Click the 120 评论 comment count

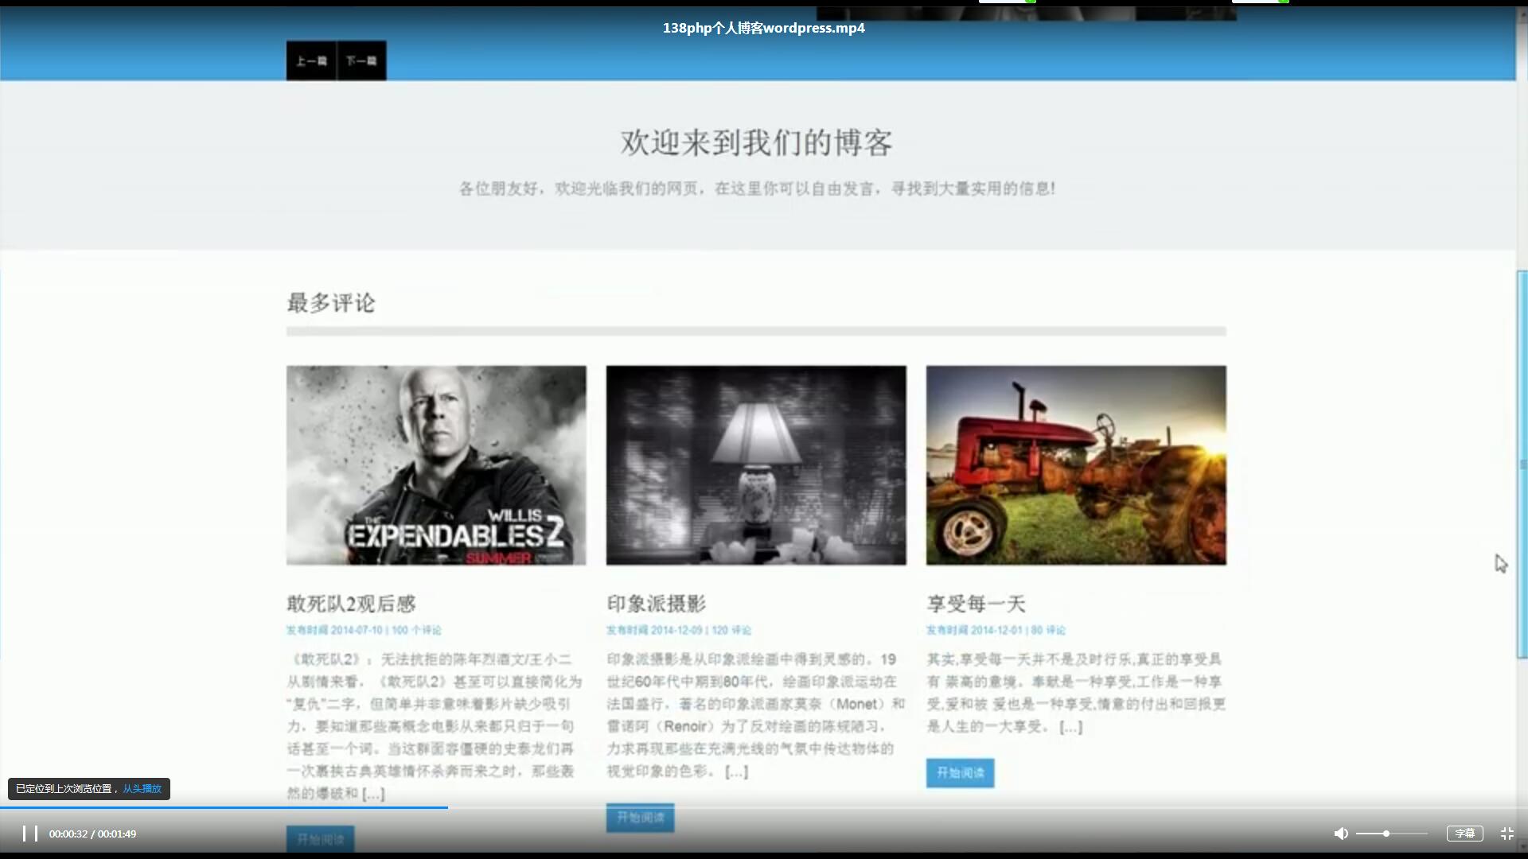(x=731, y=630)
